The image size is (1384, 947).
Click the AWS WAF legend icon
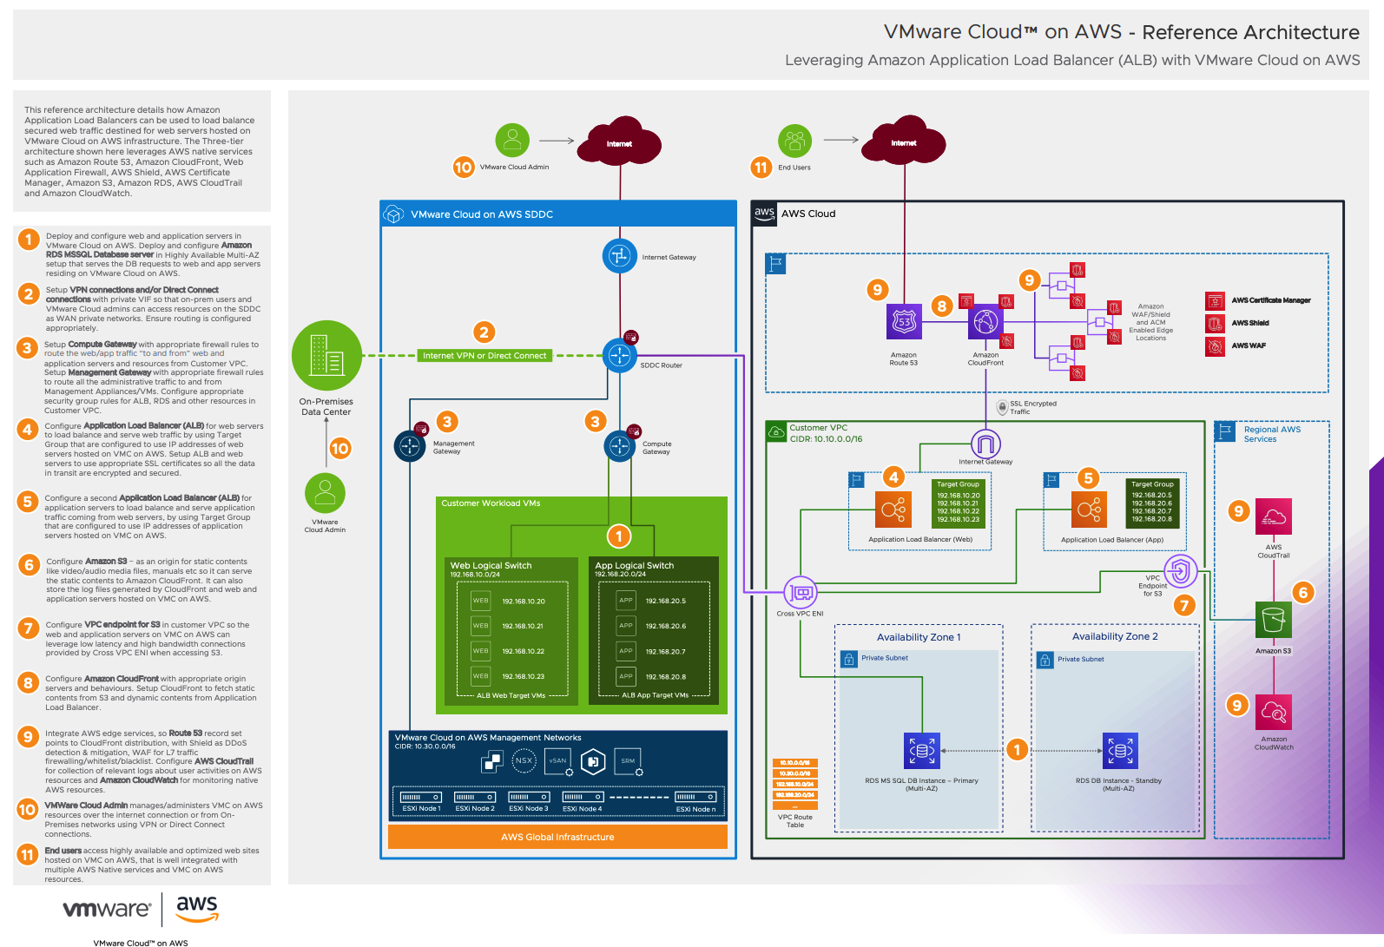pos(1215,346)
